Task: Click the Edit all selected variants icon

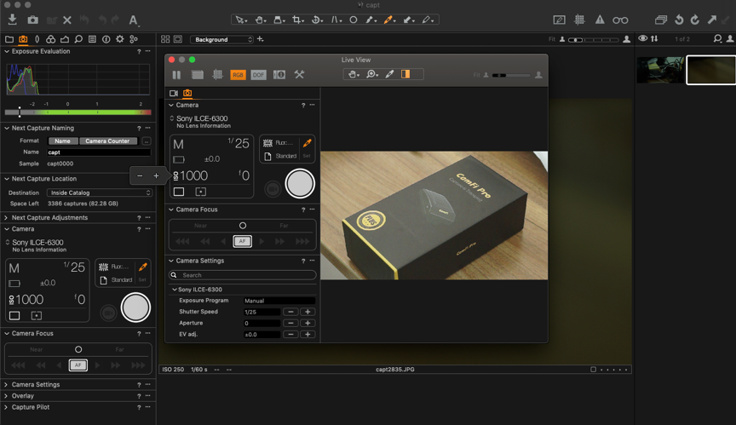Action: (661, 20)
